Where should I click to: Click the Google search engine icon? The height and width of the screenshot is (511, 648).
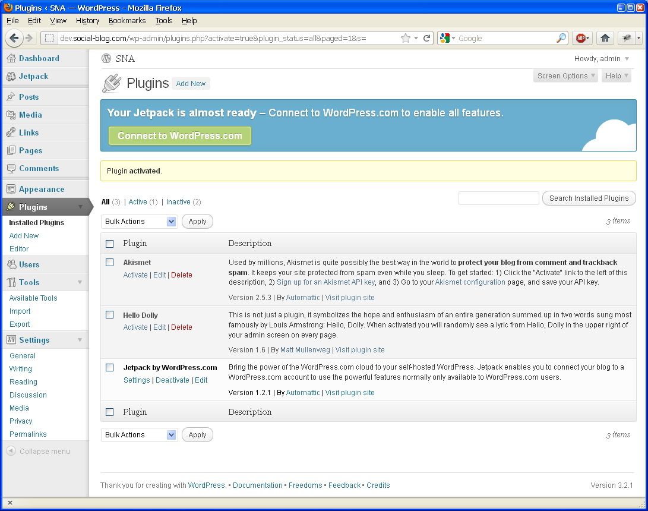pyautogui.click(x=445, y=38)
